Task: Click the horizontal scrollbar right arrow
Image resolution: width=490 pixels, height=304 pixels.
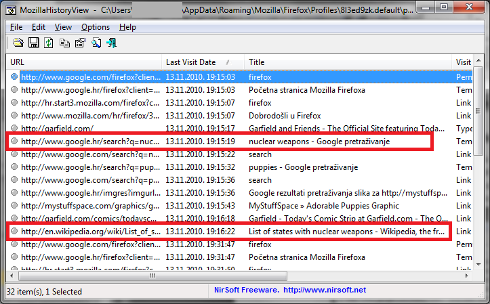Action: (467, 276)
